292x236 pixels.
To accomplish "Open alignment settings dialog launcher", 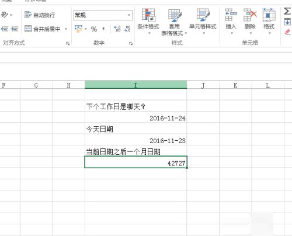I will (x=68, y=44).
